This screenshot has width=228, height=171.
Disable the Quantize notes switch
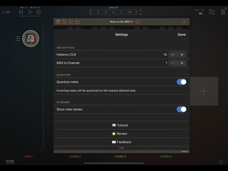(x=181, y=82)
